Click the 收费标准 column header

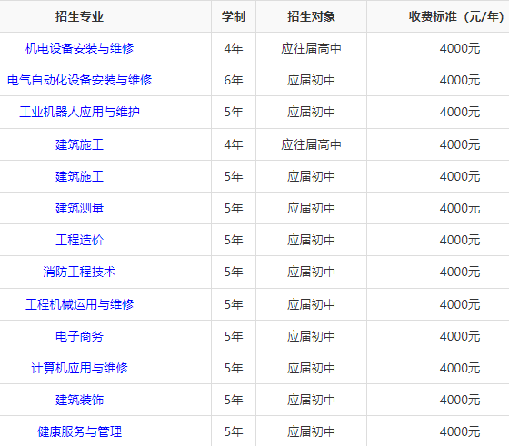tap(456, 16)
